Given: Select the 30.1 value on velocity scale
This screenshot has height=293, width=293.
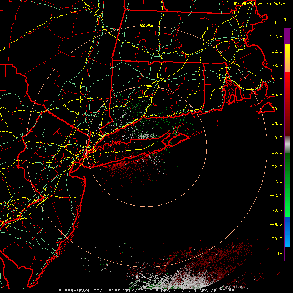Looking at the screenshot, I should pos(277,109).
